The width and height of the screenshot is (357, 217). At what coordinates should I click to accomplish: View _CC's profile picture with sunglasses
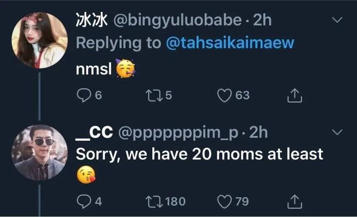click(x=40, y=153)
